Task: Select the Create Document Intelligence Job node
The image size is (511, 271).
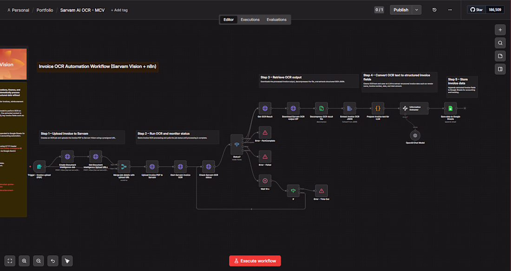Action: pos(67,157)
